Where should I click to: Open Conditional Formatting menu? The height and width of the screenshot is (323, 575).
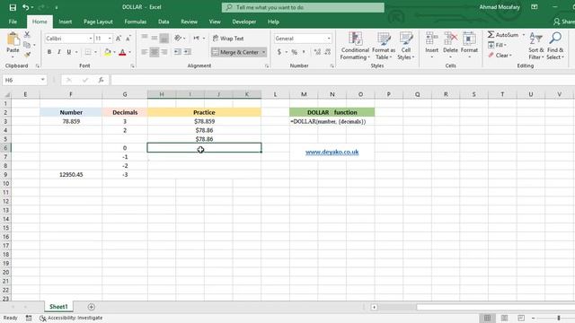pyautogui.click(x=355, y=46)
